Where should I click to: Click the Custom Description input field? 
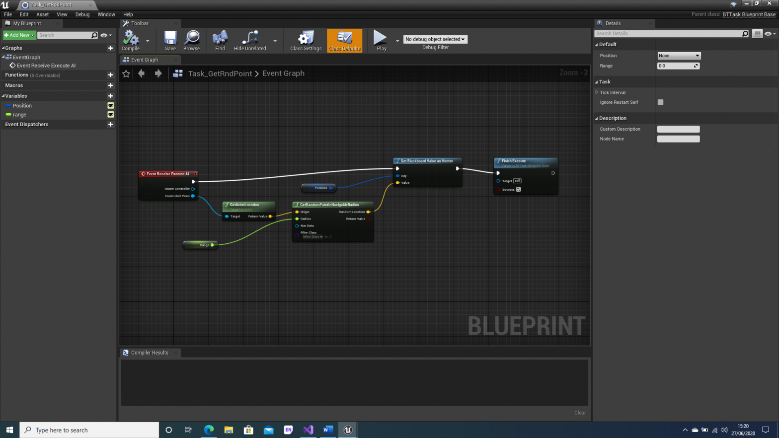678,129
